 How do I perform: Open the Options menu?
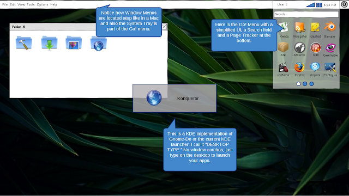[43, 4]
